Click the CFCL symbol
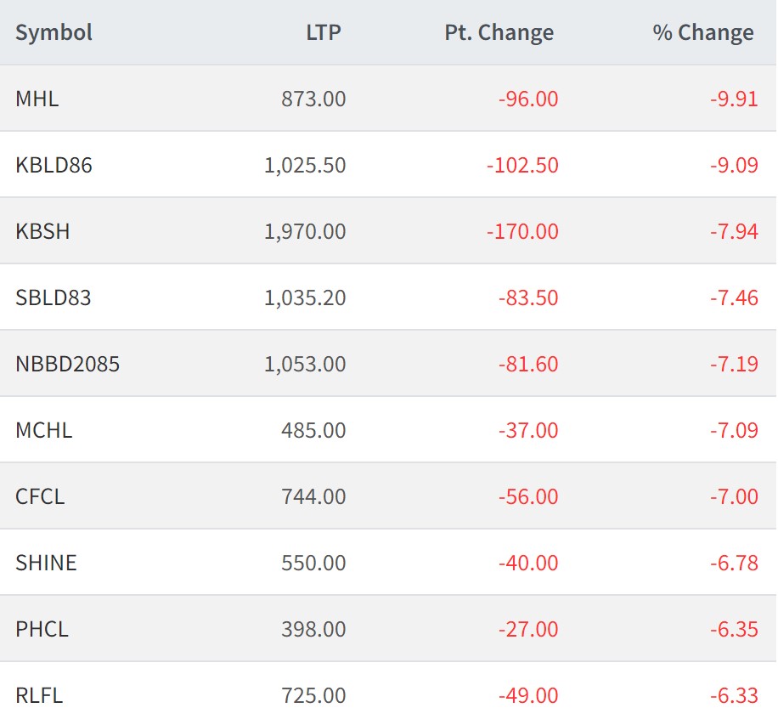The image size is (778, 725). click(x=40, y=496)
